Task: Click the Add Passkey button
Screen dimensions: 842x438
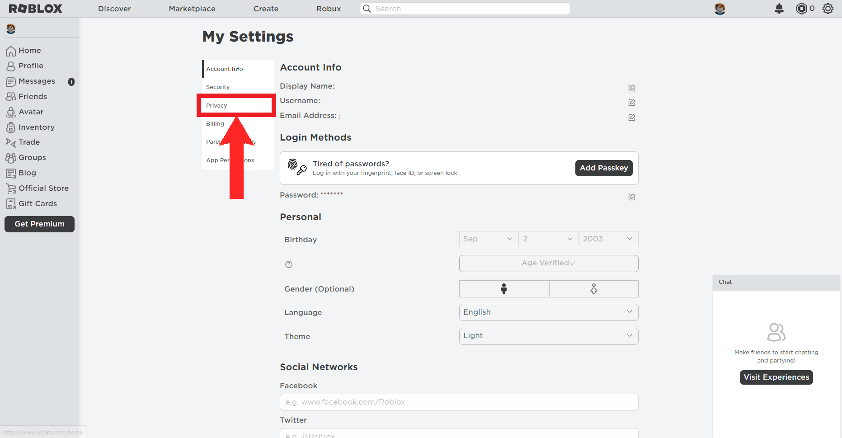Action: [603, 168]
